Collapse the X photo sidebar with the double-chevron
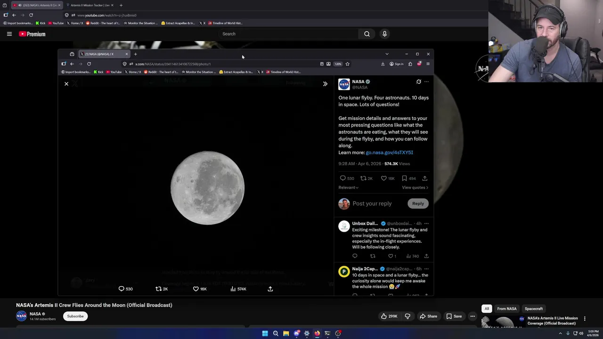603x339 pixels. click(325, 84)
